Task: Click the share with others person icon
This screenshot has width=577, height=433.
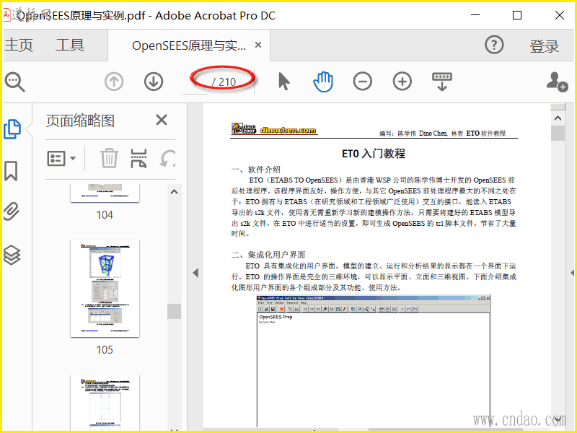Action: pyautogui.click(x=557, y=82)
